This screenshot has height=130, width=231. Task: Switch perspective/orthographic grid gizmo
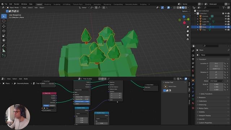click(188, 39)
